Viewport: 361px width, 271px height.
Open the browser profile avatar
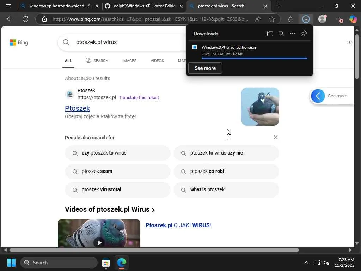[322, 19]
